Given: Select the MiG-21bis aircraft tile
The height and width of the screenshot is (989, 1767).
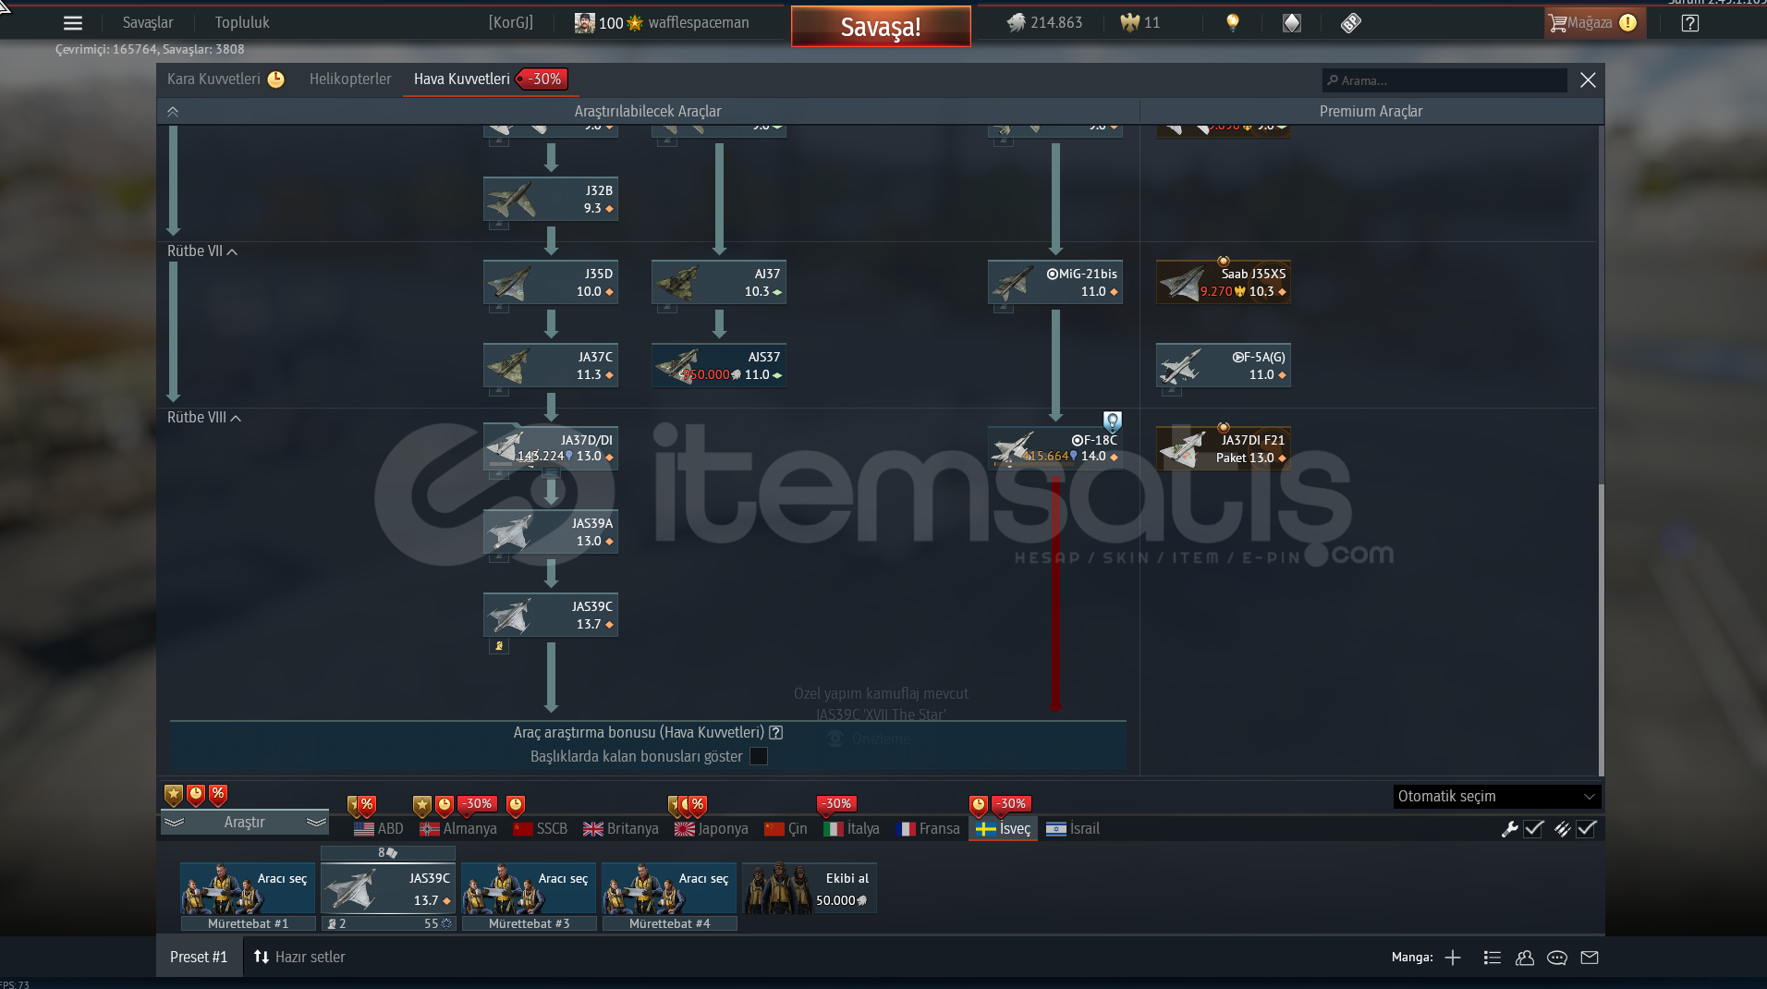Looking at the screenshot, I should (x=1055, y=282).
